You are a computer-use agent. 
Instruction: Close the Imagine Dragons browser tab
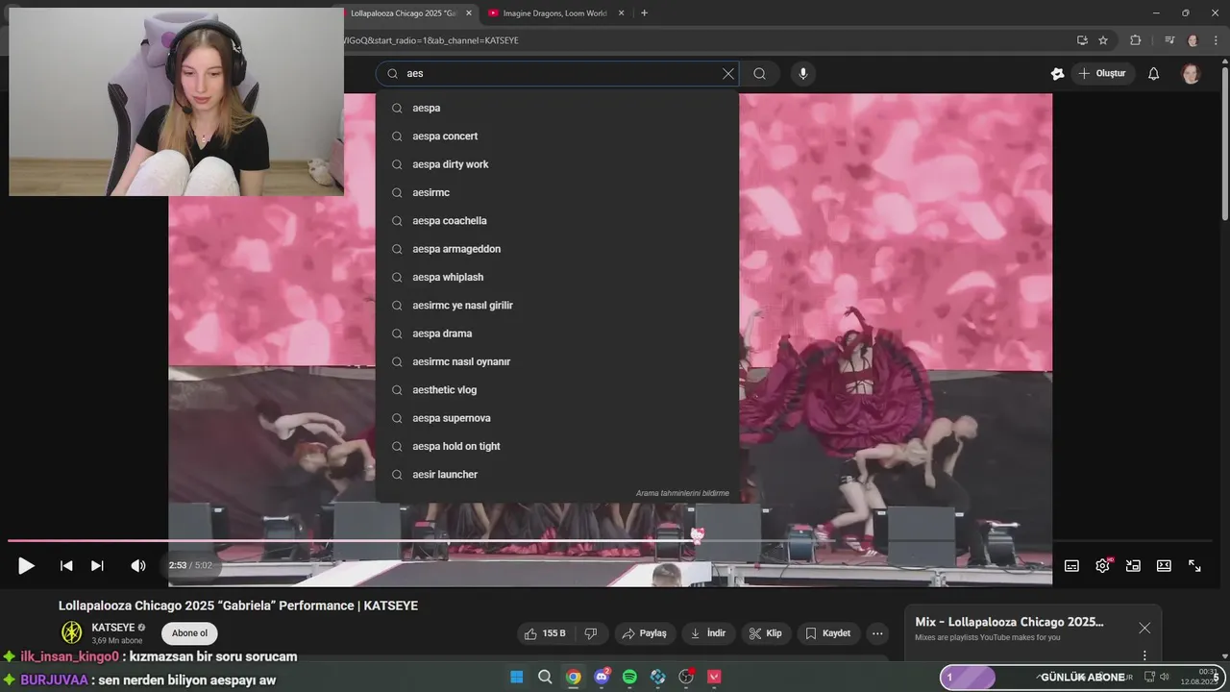(621, 13)
